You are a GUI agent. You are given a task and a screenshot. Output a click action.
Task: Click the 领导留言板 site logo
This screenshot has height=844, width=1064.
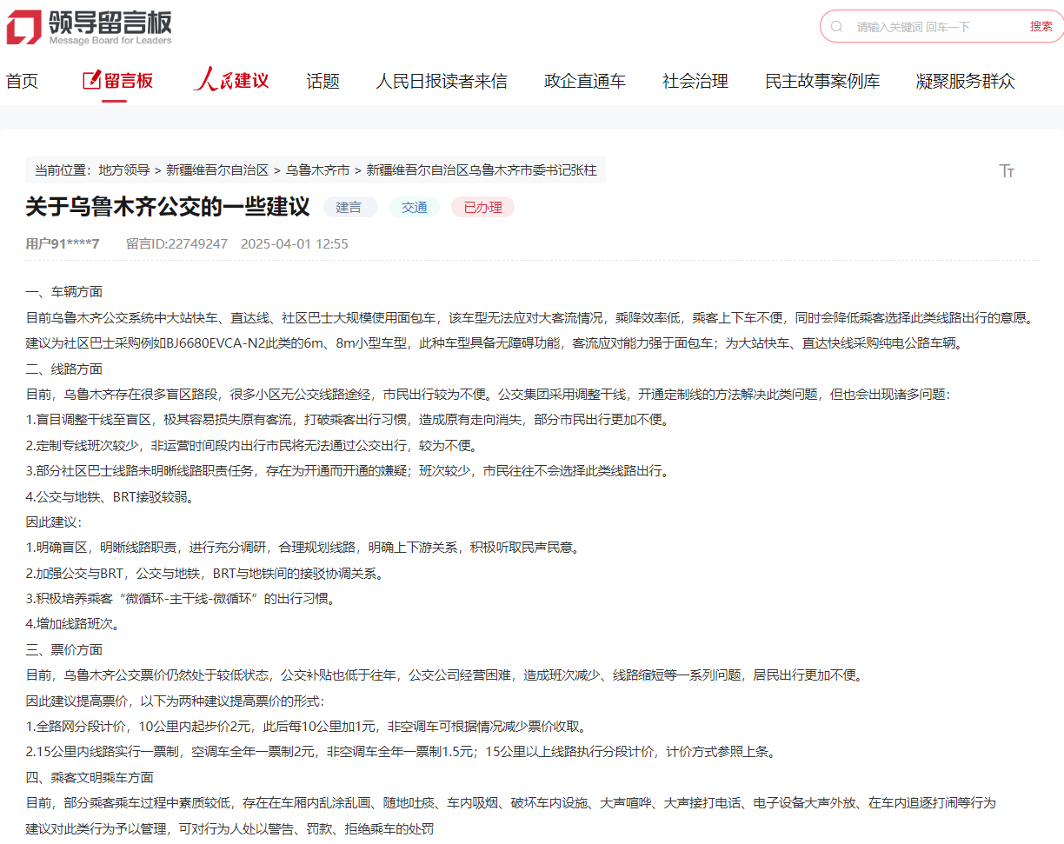pos(90,27)
